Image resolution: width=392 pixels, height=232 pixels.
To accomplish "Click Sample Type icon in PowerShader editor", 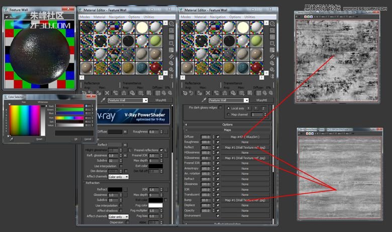I will click(171, 24).
